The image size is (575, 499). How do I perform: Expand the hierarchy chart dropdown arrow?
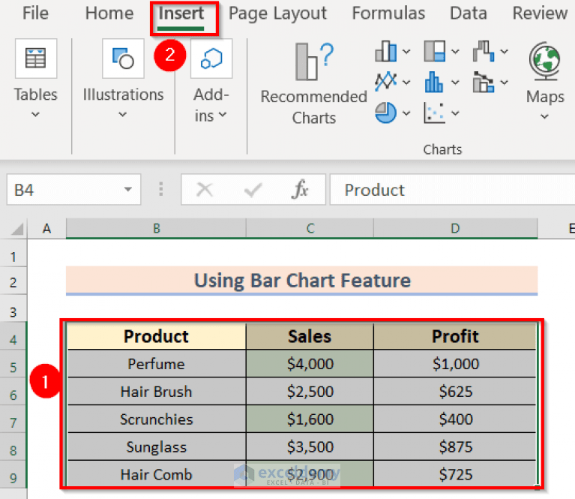(455, 52)
